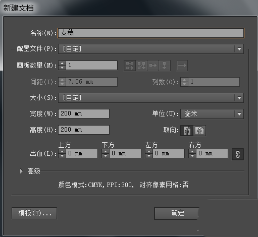Click the 列数 columns field

(x=214, y=82)
